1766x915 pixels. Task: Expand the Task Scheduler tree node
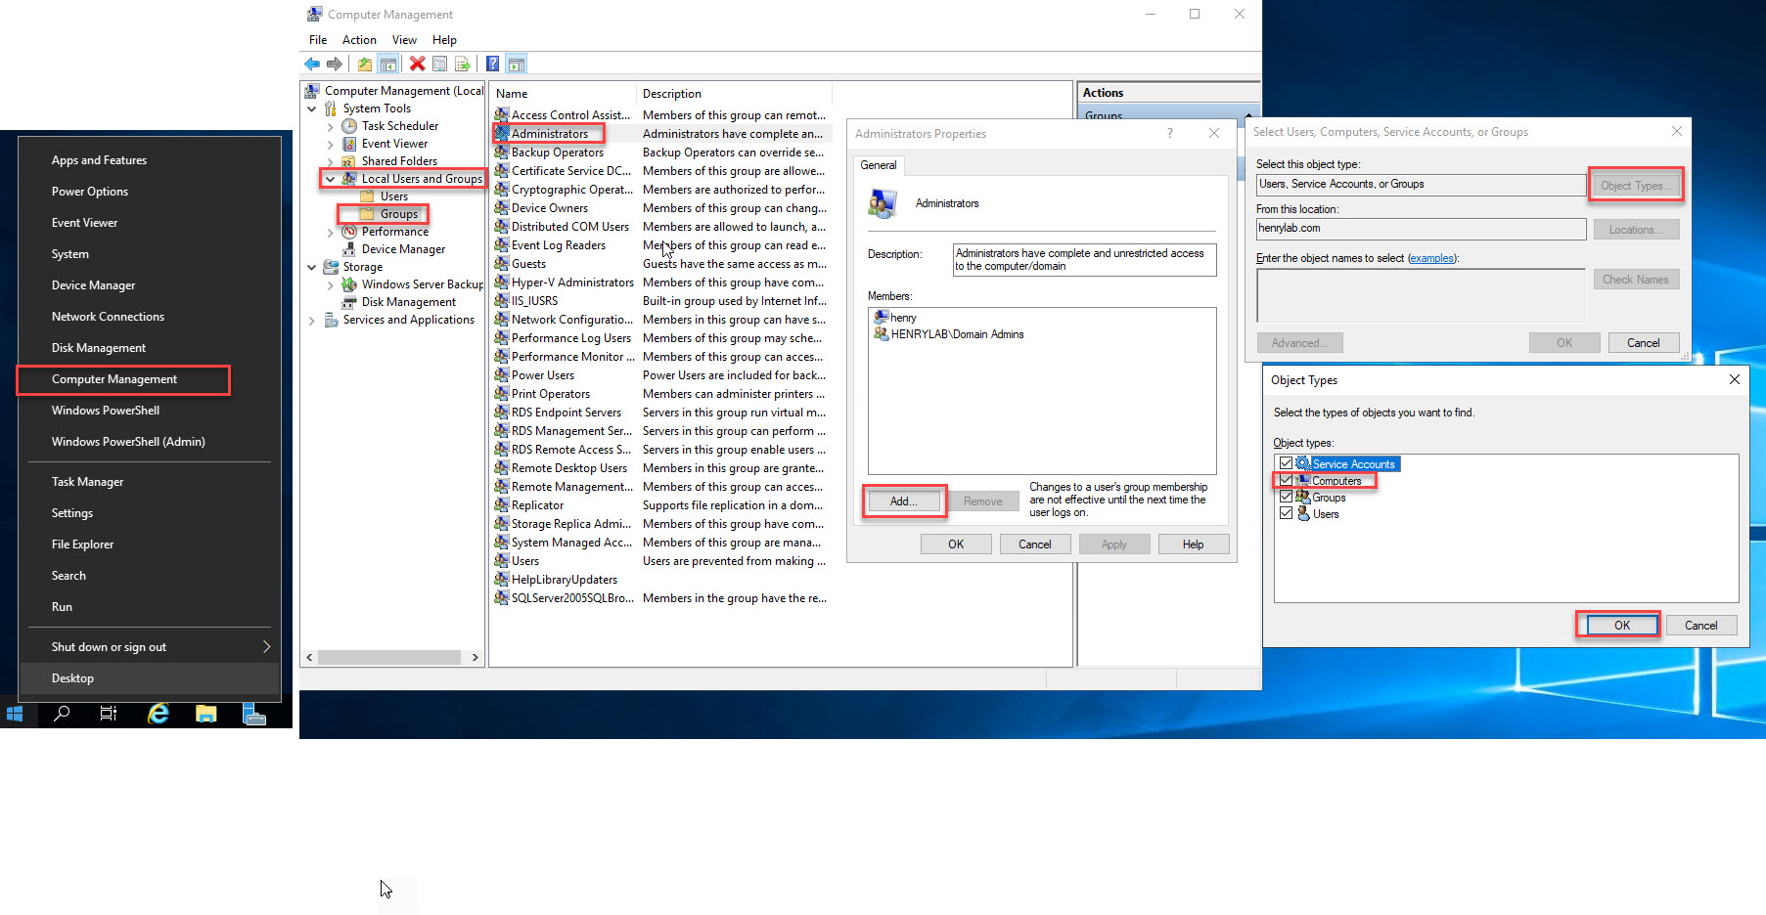(331, 126)
